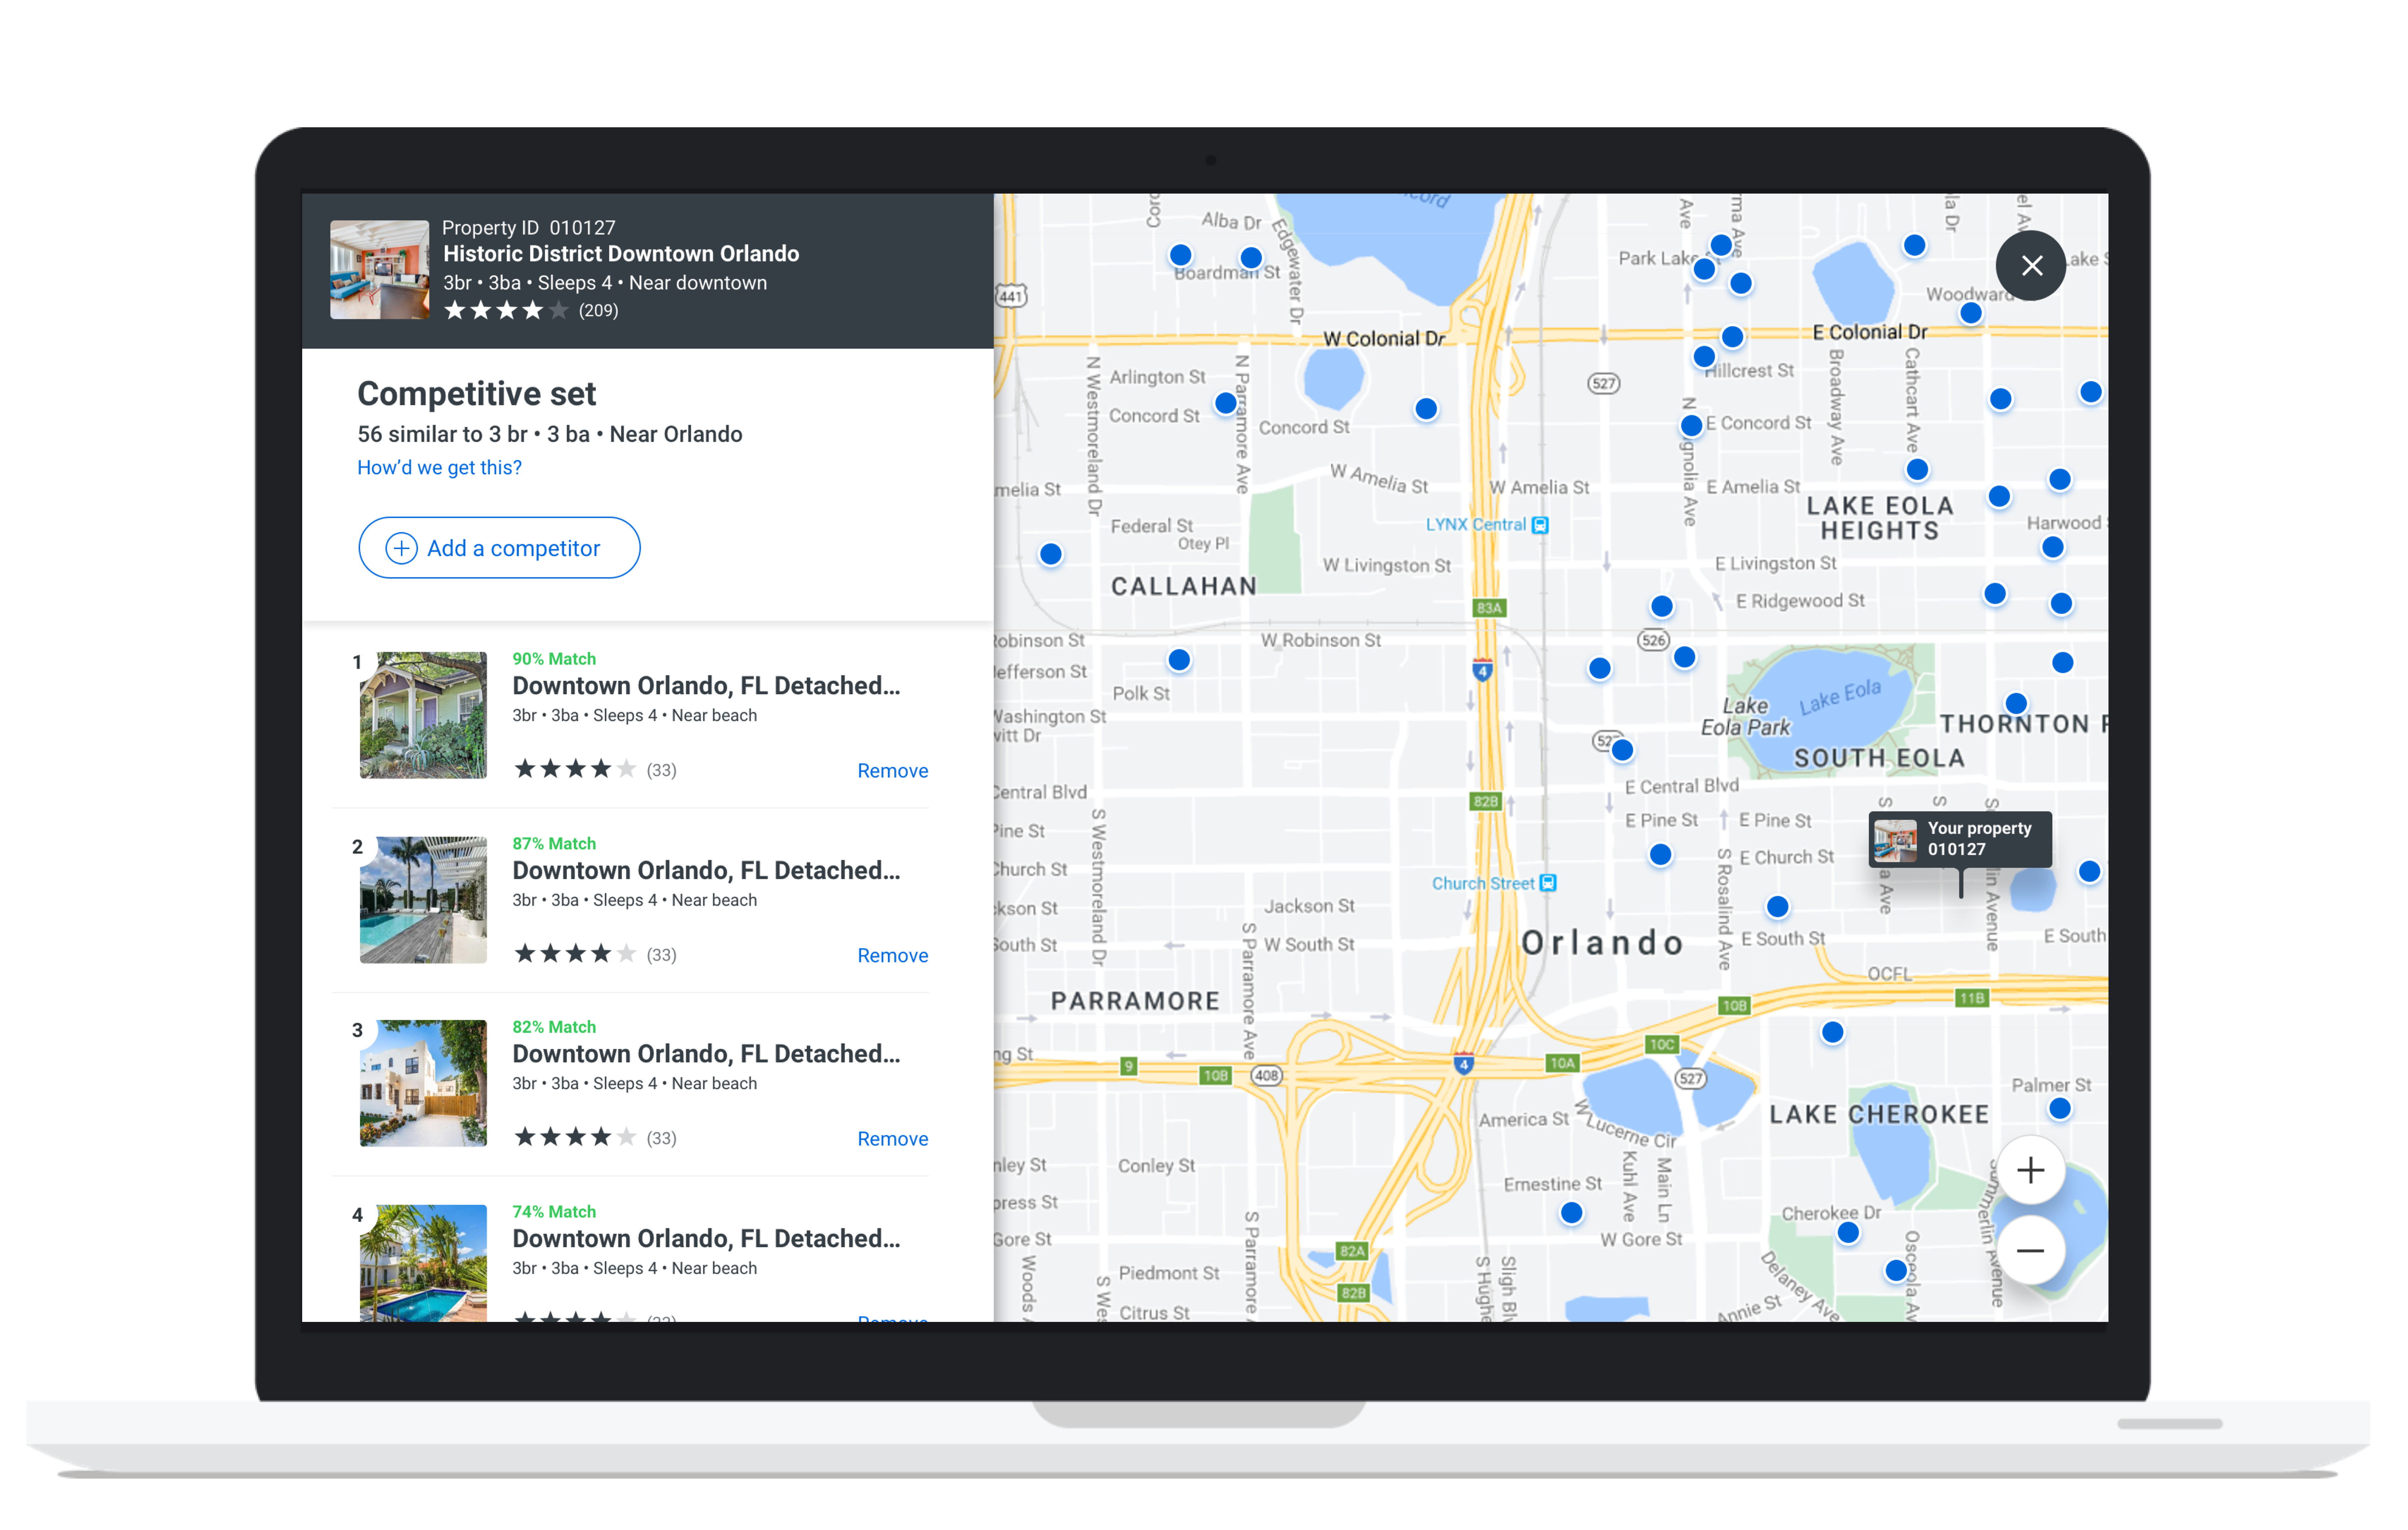The image size is (2408, 1530).
Task: Select the map pin near E Pine St
Action: click(x=1660, y=854)
